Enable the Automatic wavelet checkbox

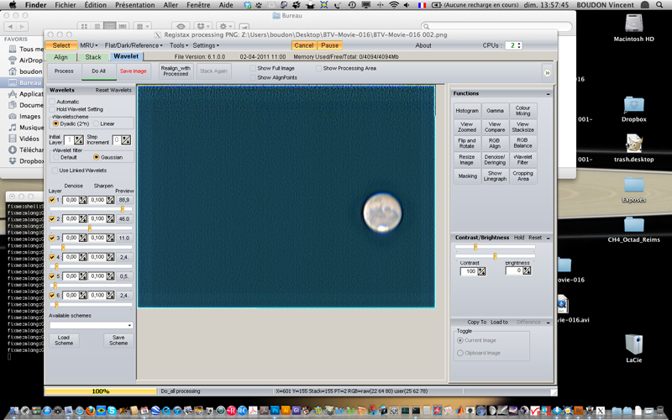click(x=52, y=102)
